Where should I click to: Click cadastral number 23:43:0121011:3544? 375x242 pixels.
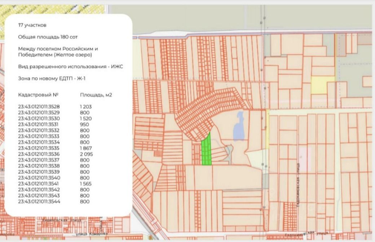(x=39, y=202)
